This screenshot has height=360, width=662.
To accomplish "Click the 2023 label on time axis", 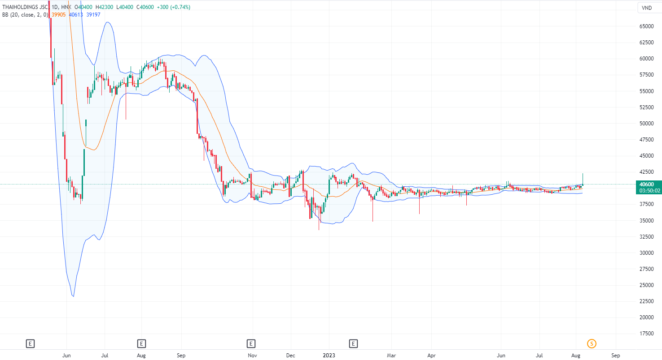I will coord(329,355).
